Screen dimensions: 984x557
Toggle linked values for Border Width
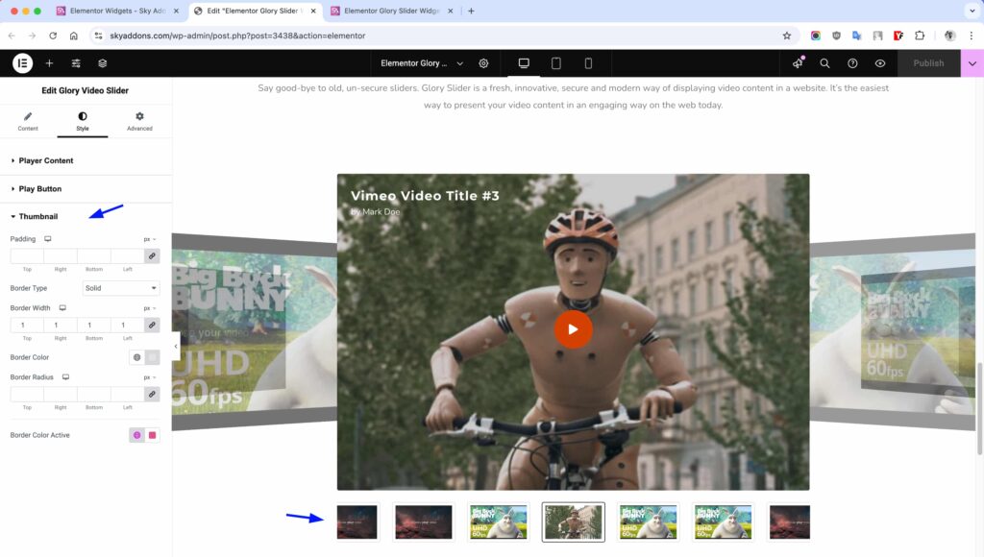(x=152, y=325)
